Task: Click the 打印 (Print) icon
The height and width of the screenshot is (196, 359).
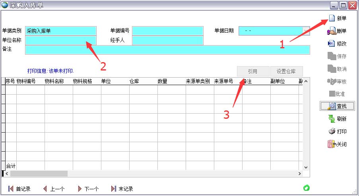Action: (332, 131)
